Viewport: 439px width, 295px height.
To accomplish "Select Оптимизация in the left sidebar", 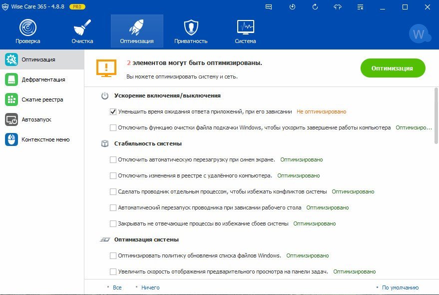I will tap(42, 59).
